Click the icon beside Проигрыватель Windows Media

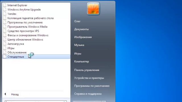coord(5,27)
